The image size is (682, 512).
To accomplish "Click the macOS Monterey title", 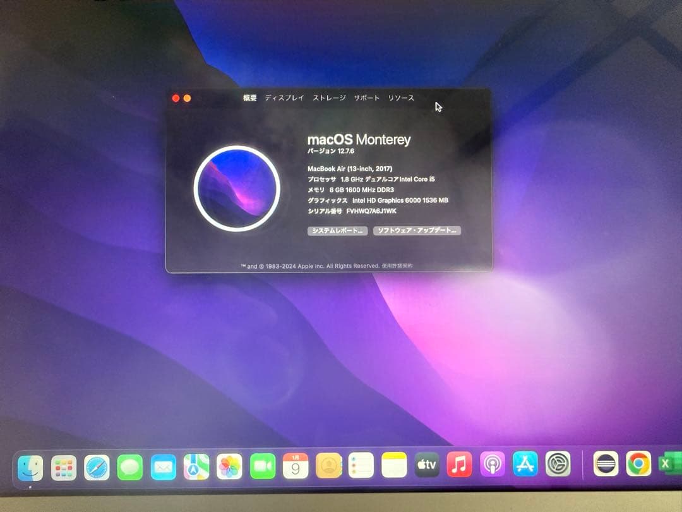I will coord(359,140).
